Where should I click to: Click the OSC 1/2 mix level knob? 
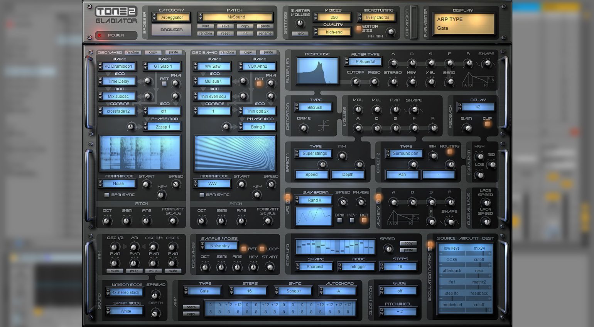coord(114,247)
